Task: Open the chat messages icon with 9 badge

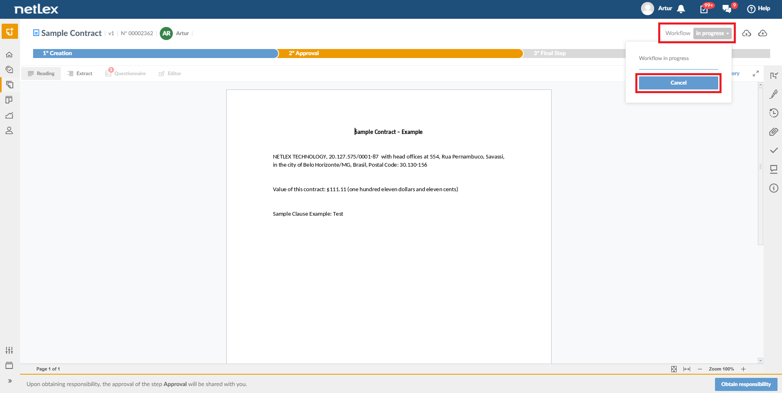Action: 727,9
